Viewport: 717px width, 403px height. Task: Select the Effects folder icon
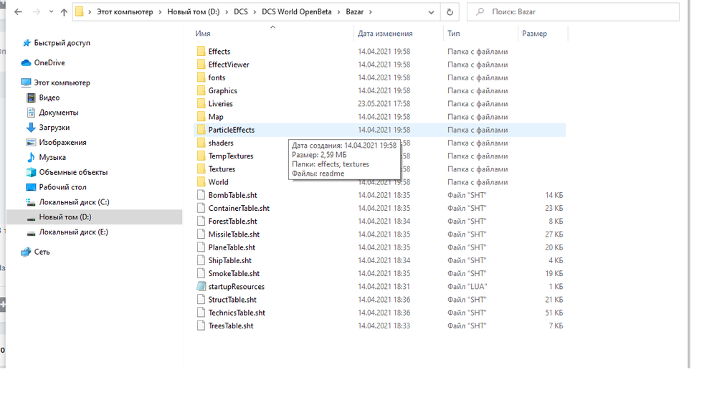pos(201,51)
